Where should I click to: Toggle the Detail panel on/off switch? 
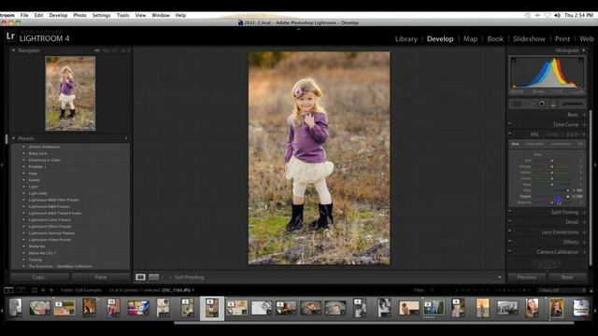[510, 221]
